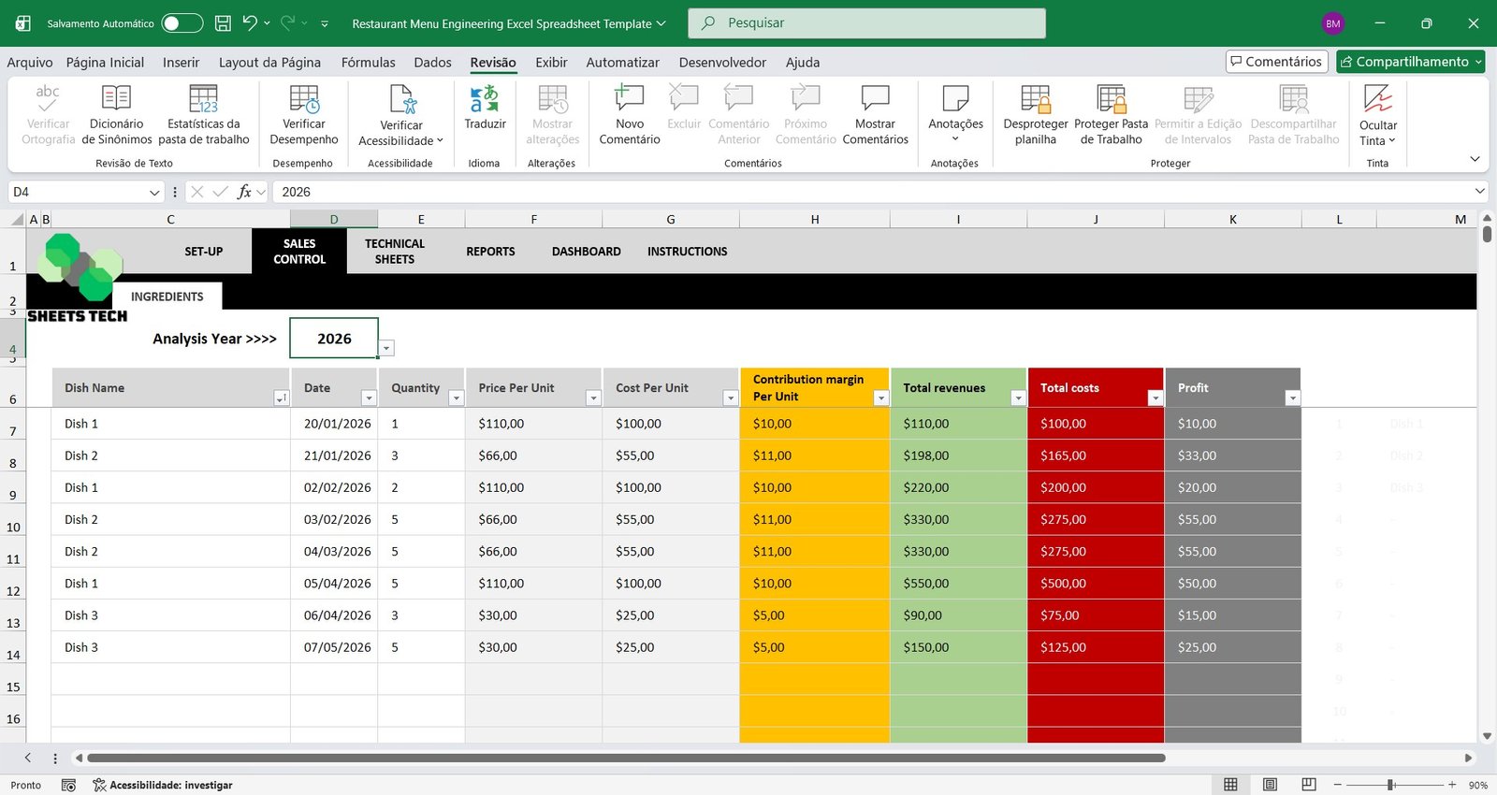
Task: Click Proteger Pasta de Trabalho icon
Action: click(1111, 99)
